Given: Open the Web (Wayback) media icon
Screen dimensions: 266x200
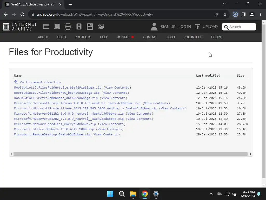Looking at the screenshot, I should pyautogui.click(x=46, y=27).
